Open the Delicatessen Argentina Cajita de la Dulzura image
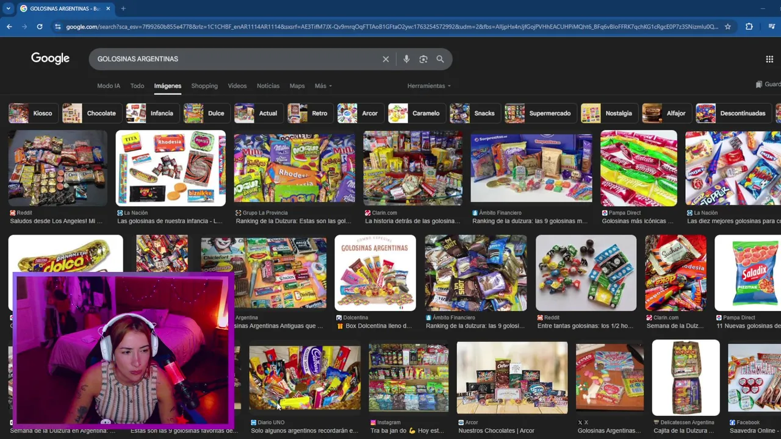The height and width of the screenshot is (439, 781). [686, 378]
